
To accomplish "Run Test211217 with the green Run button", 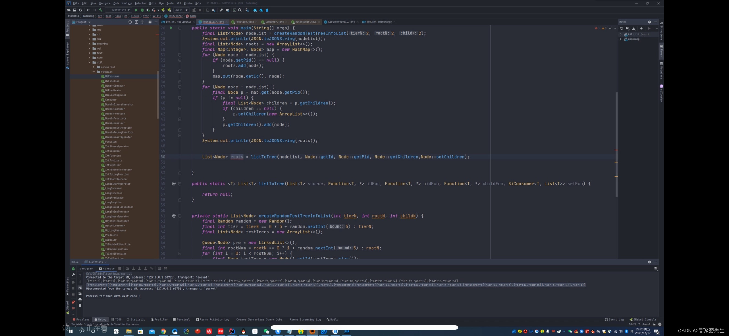I will click(136, 10).
